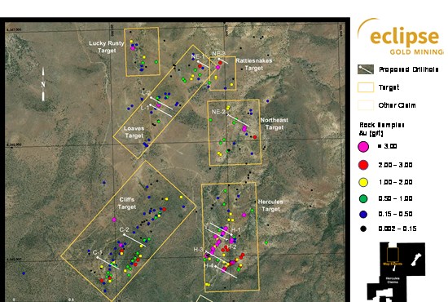Viewport: 448px width, 302px height.
Task: Click the Rattlesnakes Target label
Action: tap(253, 64)
